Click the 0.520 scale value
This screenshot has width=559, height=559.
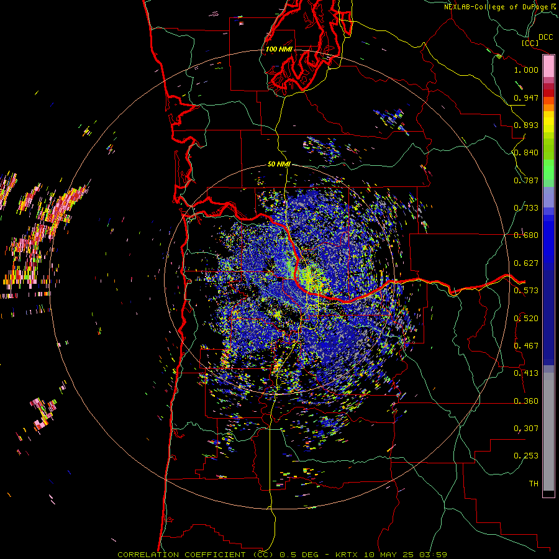click(526, 319)
